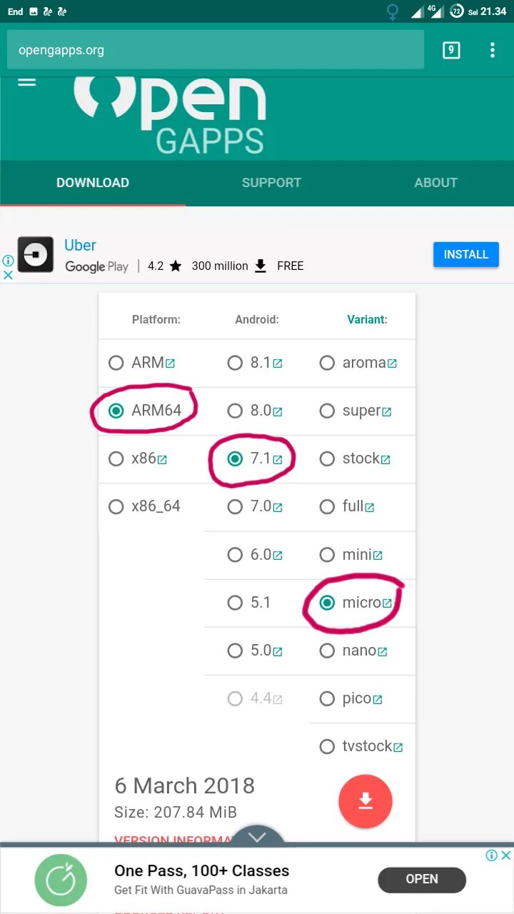
Task: Choose the nano variant radio button
Action: point(327,651)
